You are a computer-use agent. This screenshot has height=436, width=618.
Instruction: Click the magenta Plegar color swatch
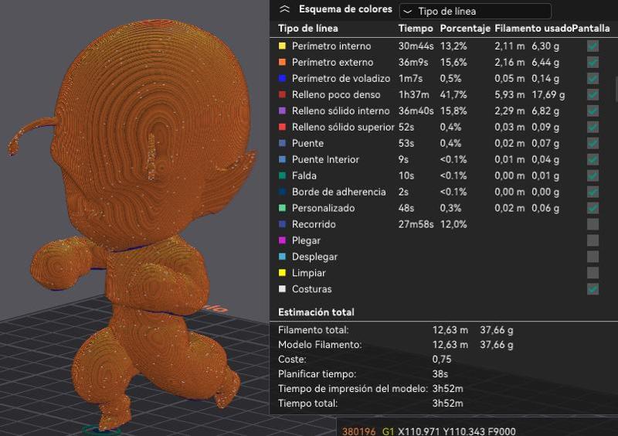pyautogui.click(x=282, y=240)
